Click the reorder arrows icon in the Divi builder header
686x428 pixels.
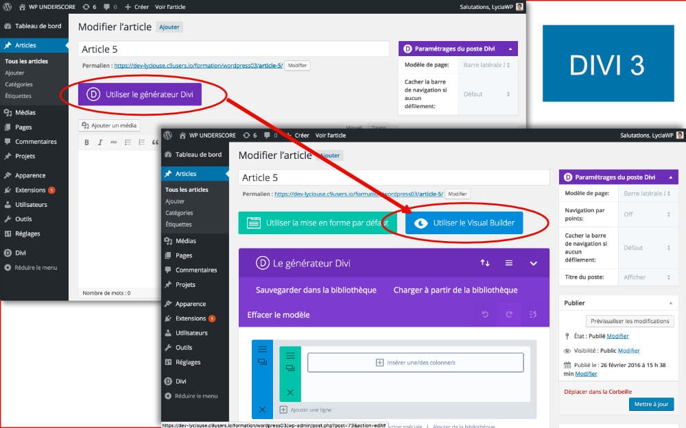tap(485, 263)
